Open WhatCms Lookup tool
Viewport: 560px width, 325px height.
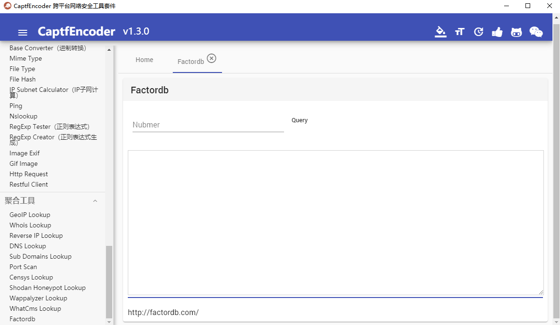click(35, 308)
